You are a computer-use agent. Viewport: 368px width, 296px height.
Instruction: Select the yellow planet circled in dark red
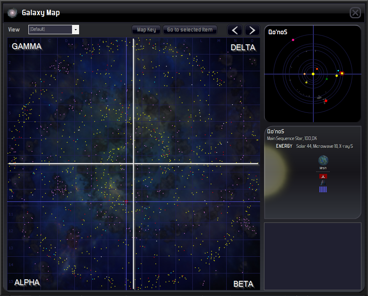coord(342,74)
